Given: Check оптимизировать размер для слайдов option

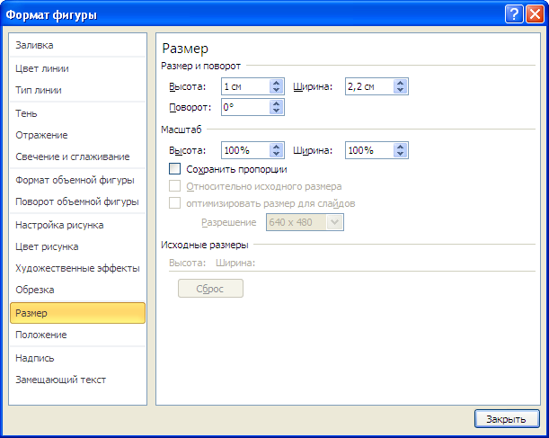Looking at the screenshot, I should [x=175, y=203].
